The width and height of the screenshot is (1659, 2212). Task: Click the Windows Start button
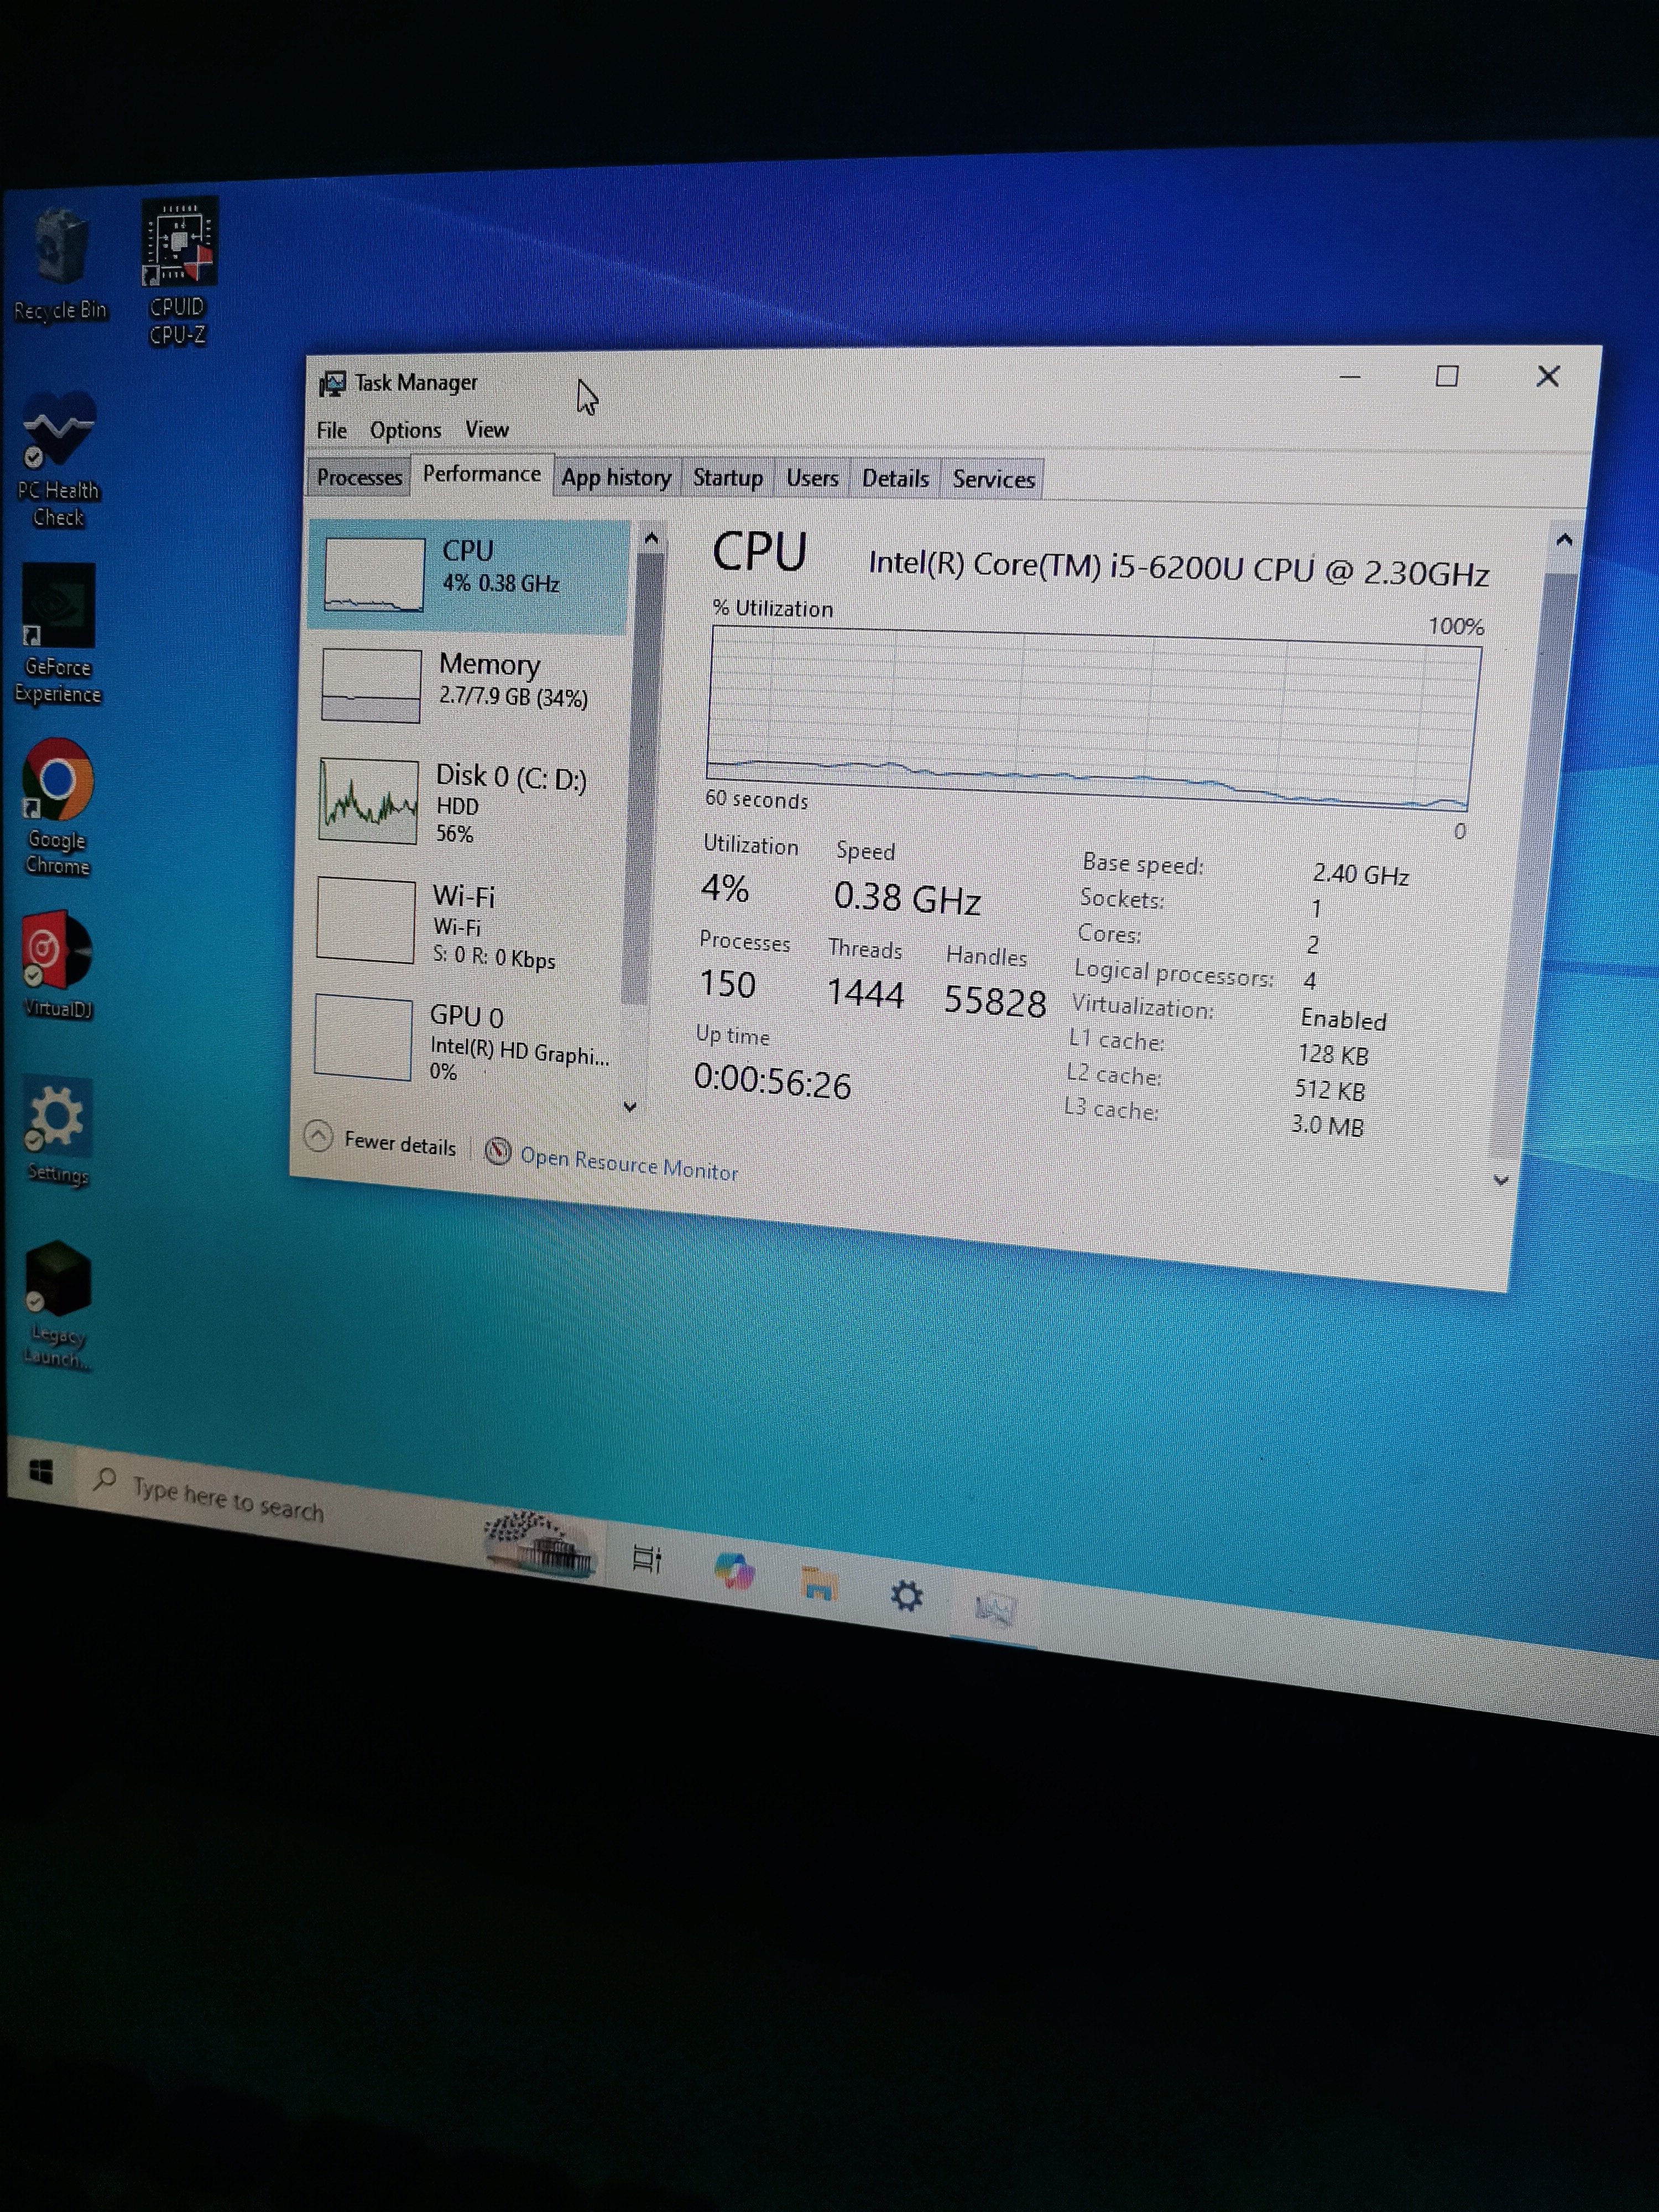click(x=41, y=1471)
